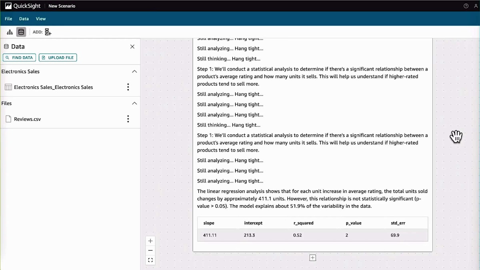Click the New Scenario title
480x270 pixels.
coord(62,6)
